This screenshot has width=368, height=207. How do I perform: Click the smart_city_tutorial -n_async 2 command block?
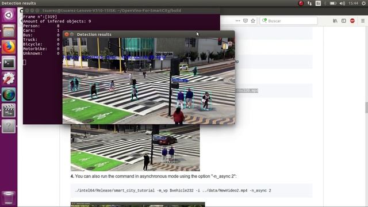[191, 190]
